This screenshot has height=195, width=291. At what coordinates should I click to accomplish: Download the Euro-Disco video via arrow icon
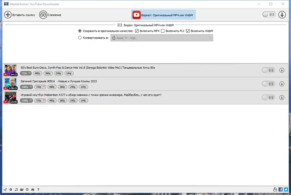(282, 70)
